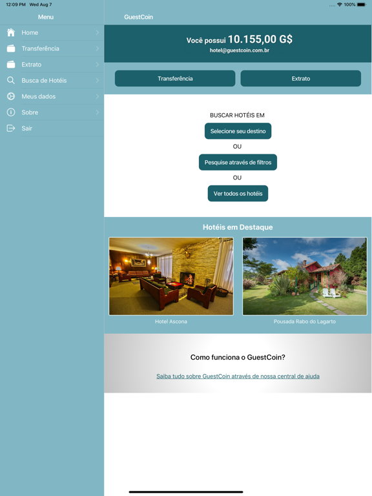The width and height of the screenshot is (372, 496).
Task: Open Transferência in the side menu
Action: (52, 48)
